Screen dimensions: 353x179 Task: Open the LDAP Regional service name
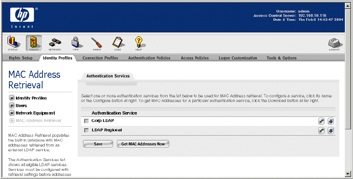(107, 130)
